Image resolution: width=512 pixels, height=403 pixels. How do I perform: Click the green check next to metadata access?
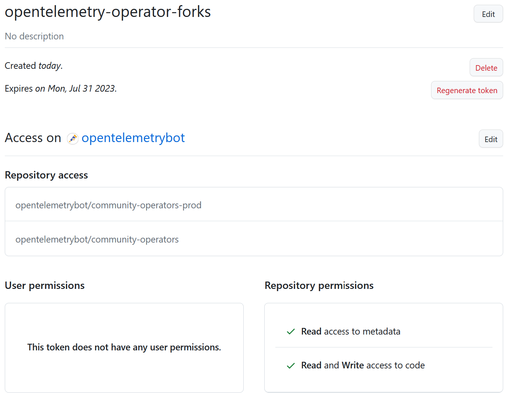coord(290,332)
